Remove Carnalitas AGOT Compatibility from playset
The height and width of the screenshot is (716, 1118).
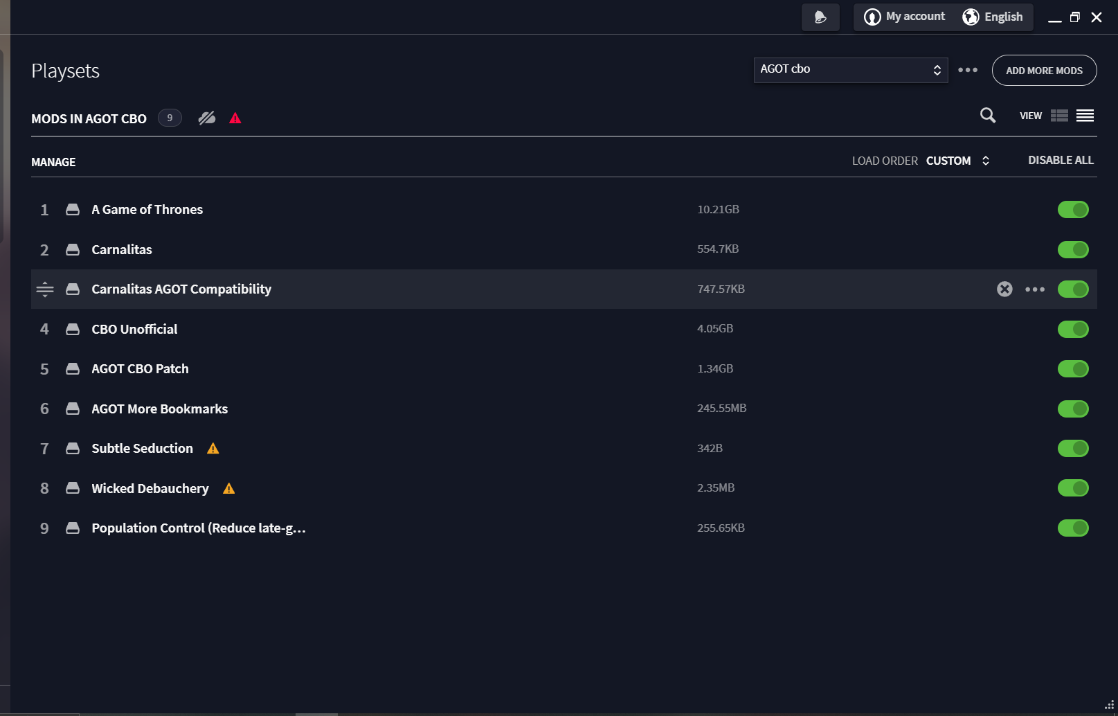1004,289
